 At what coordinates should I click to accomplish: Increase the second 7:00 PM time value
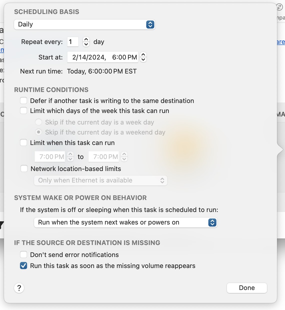(124, 154)
